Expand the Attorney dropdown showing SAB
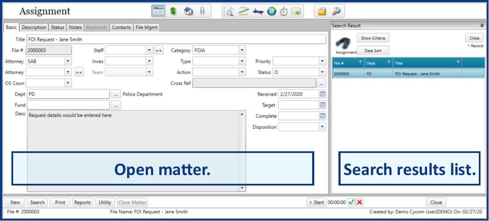The width and height of the screenshot is (489, 221). 68,61
